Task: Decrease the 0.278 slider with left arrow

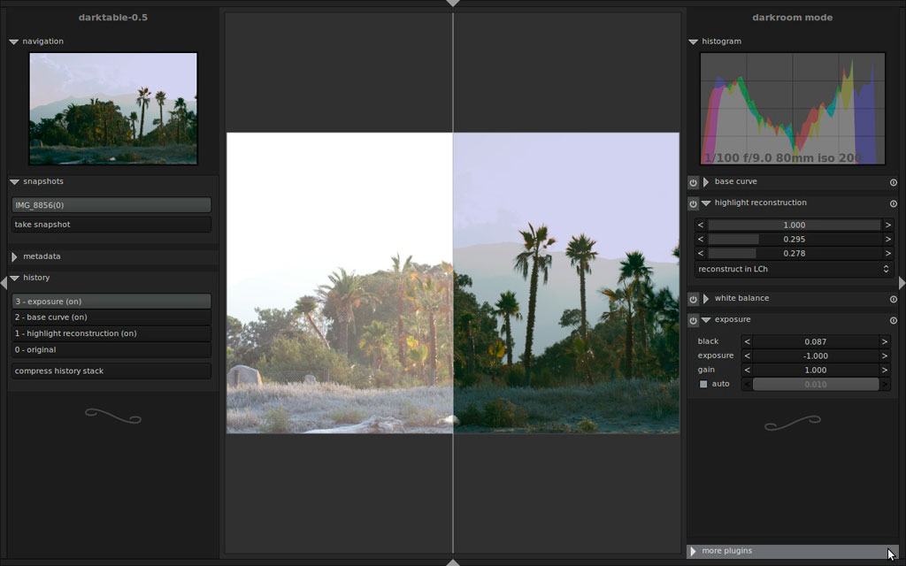Action: pos(701,254)
